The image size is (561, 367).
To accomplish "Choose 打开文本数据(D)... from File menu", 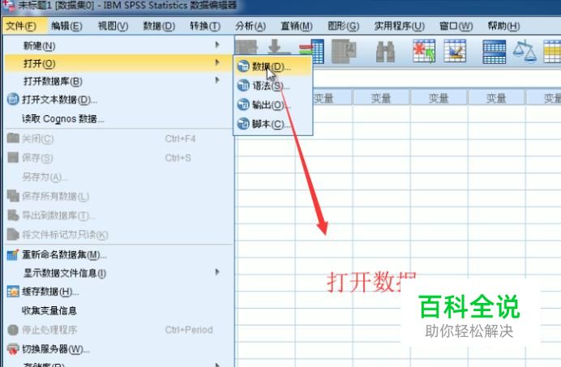I will coord(119,100).
